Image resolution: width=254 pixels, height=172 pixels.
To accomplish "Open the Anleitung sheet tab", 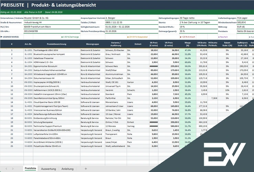I will pos(67,169).
